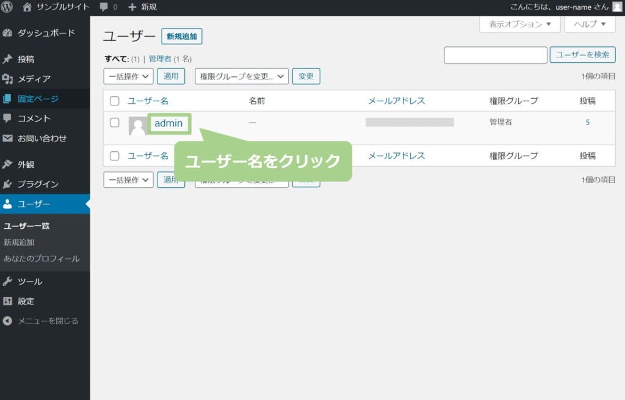The width and height of the screenshot is (625, 400).
Task: Open メディア using its media icon
Action: [8, 79]
